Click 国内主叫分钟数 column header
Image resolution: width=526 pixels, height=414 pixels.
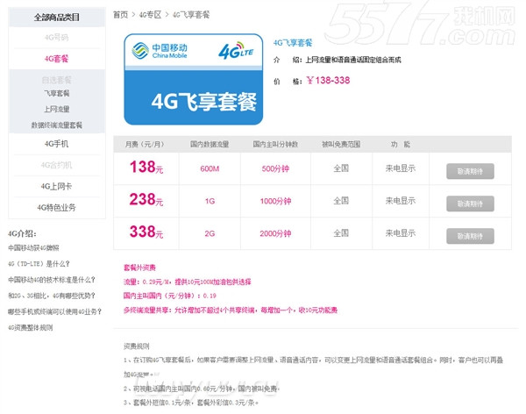275,145
